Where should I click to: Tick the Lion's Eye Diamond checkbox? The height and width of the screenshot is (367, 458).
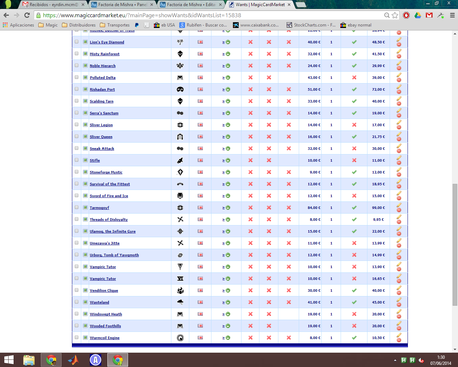pyautogui.click(x=77, y=42)
